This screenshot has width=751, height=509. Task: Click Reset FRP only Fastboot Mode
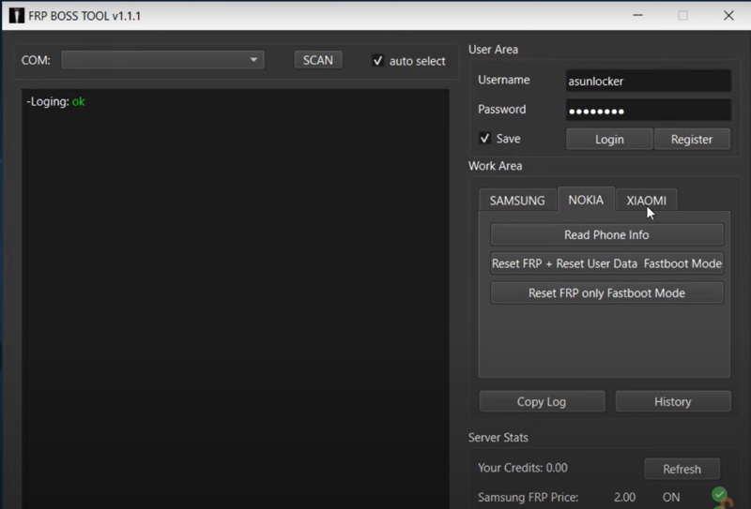[606, 292]
